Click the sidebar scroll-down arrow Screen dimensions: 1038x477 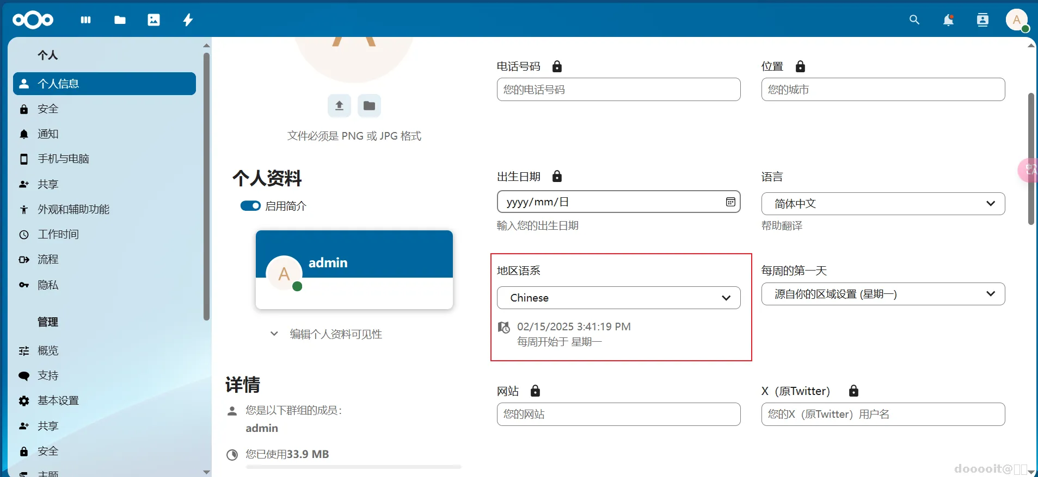point(206,472)
